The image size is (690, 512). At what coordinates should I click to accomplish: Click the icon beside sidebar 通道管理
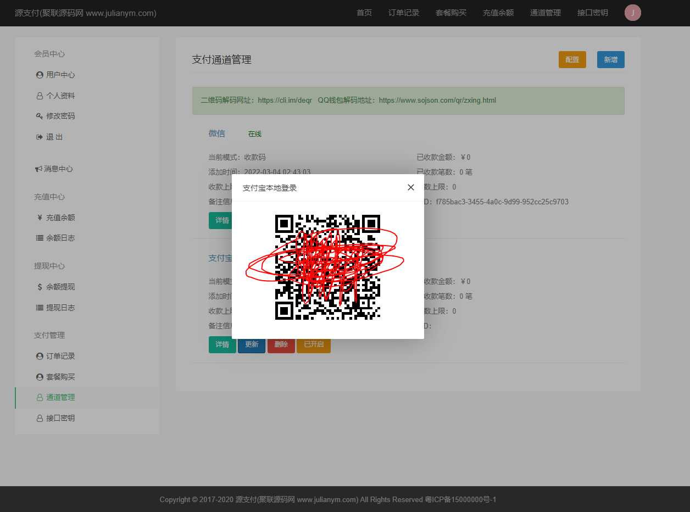point(40,397)
